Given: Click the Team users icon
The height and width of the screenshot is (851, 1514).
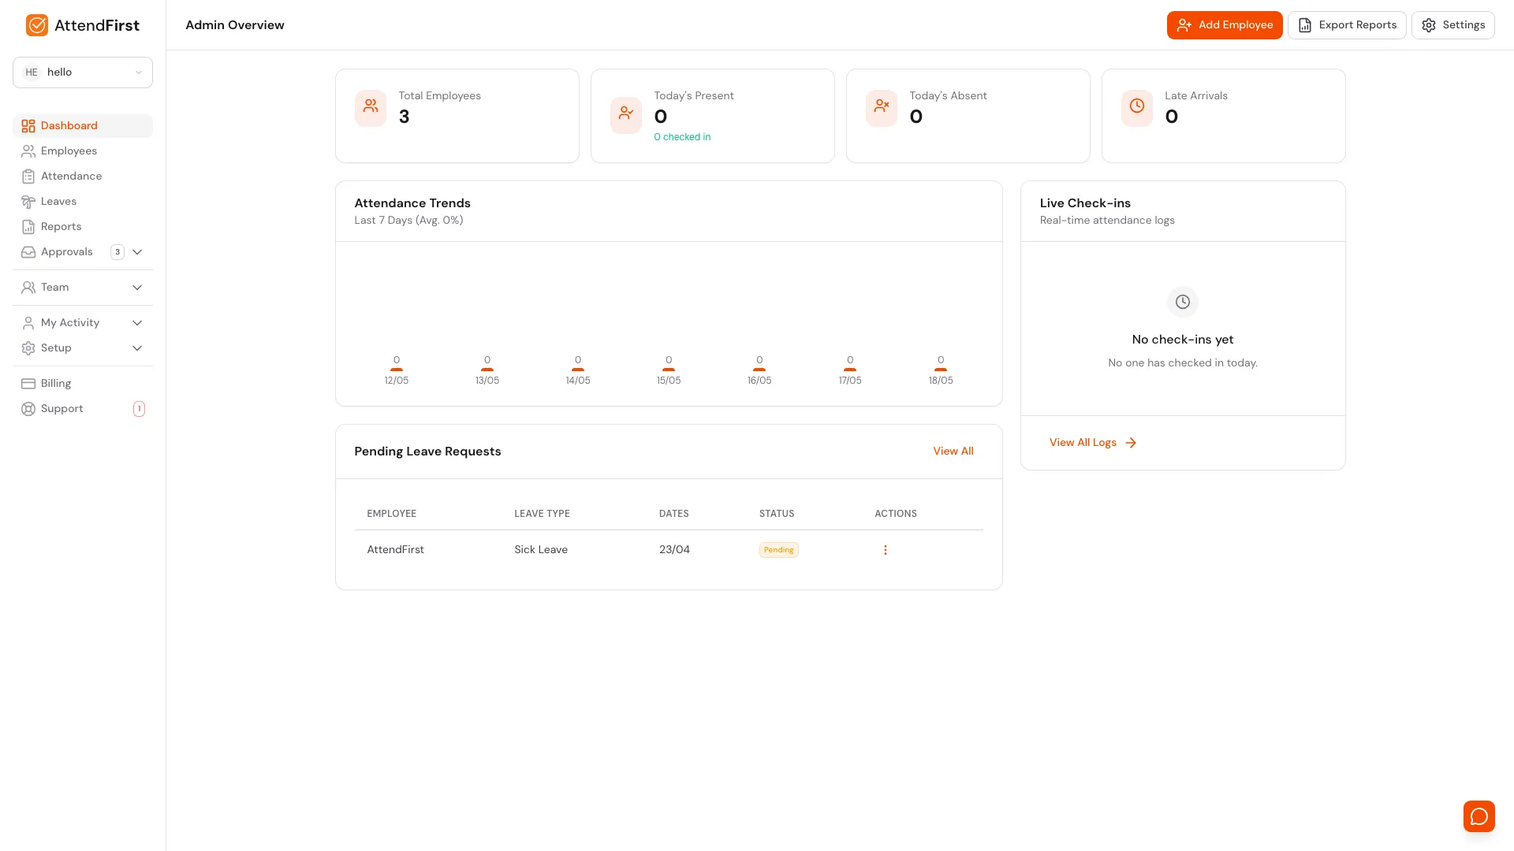Looking at the screenshot, I should coord(28,288).
